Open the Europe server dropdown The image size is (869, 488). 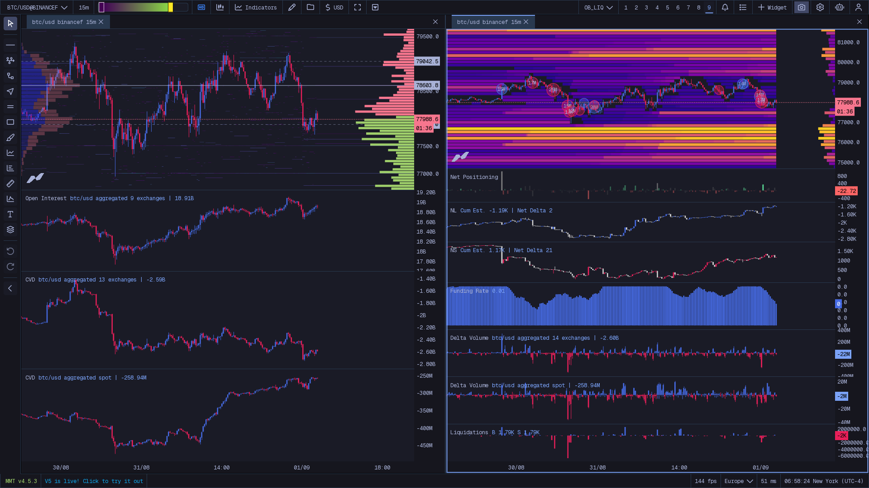pyautogui.click(x=739, y=481)
